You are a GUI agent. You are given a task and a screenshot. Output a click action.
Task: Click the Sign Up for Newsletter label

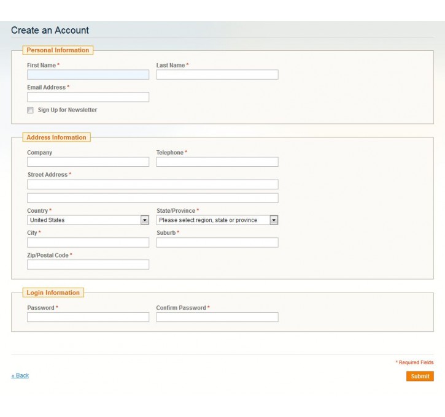68,110
